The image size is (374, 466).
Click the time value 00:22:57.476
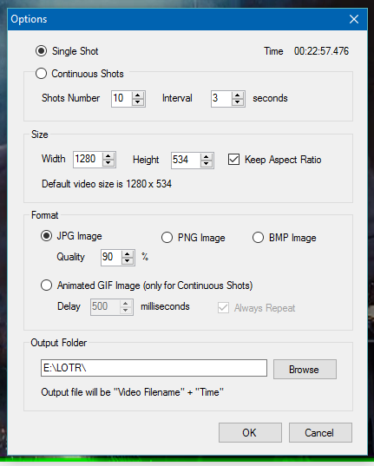pos(321,51)
